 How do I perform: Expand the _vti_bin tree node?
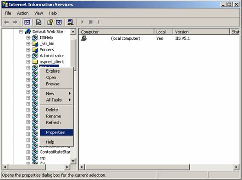[28, 44]
